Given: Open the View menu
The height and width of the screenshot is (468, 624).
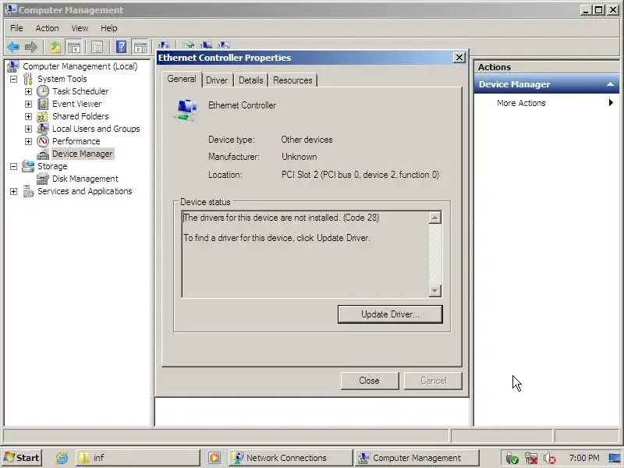Looking at the screenshot, I should 80,28.
